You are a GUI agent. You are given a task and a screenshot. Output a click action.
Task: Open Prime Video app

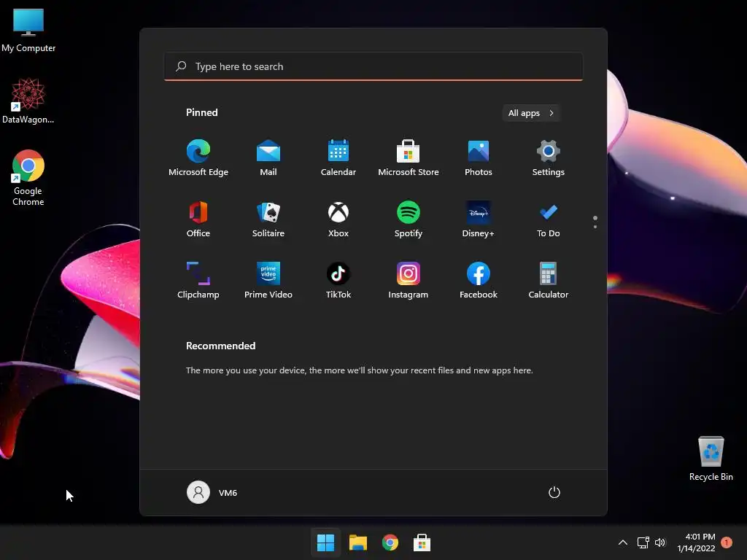pyautogui.click(x=268, y=281)
